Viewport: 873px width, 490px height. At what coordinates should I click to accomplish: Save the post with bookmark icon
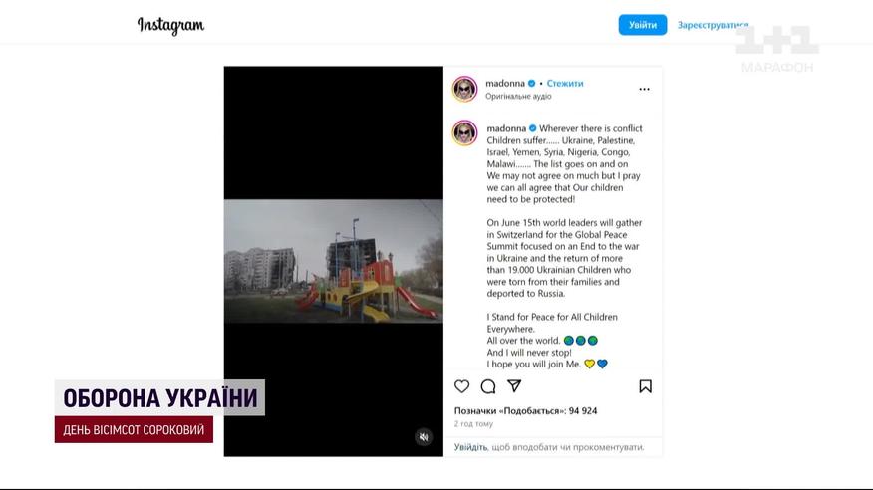[646, 386]
